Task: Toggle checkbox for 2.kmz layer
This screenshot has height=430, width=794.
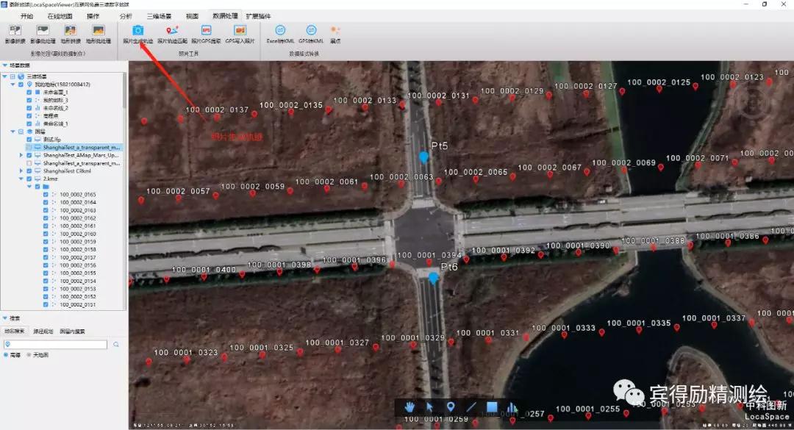Action: [x=29, y=179]
